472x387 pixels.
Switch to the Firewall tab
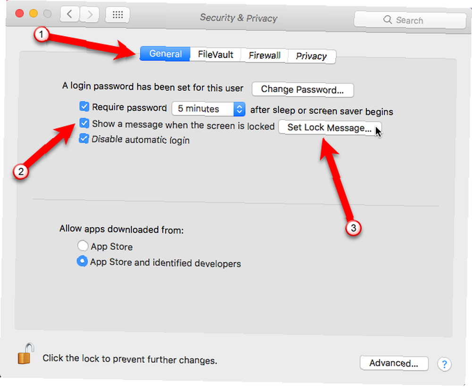point(265,55)
